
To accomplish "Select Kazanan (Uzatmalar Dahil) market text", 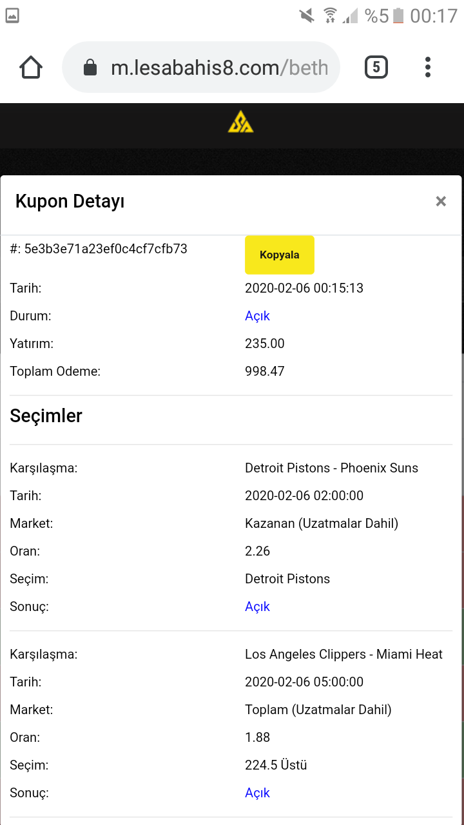I will click(322, 523).
